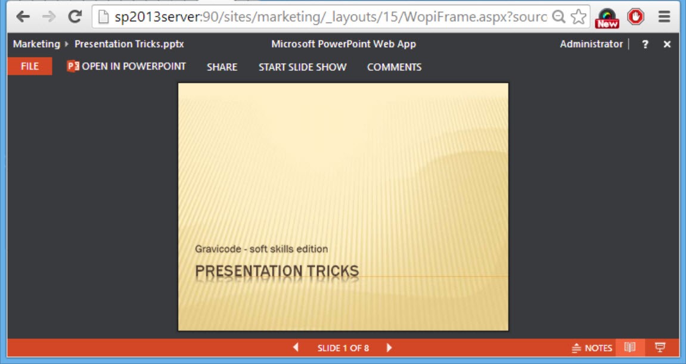Bookmark the page with the star icon
The image size is (686, 364).
578,17
